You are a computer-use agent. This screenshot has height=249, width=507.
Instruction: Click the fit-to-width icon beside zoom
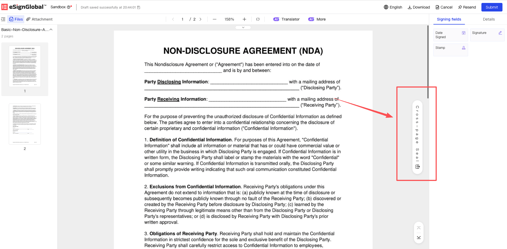[258, 19]
